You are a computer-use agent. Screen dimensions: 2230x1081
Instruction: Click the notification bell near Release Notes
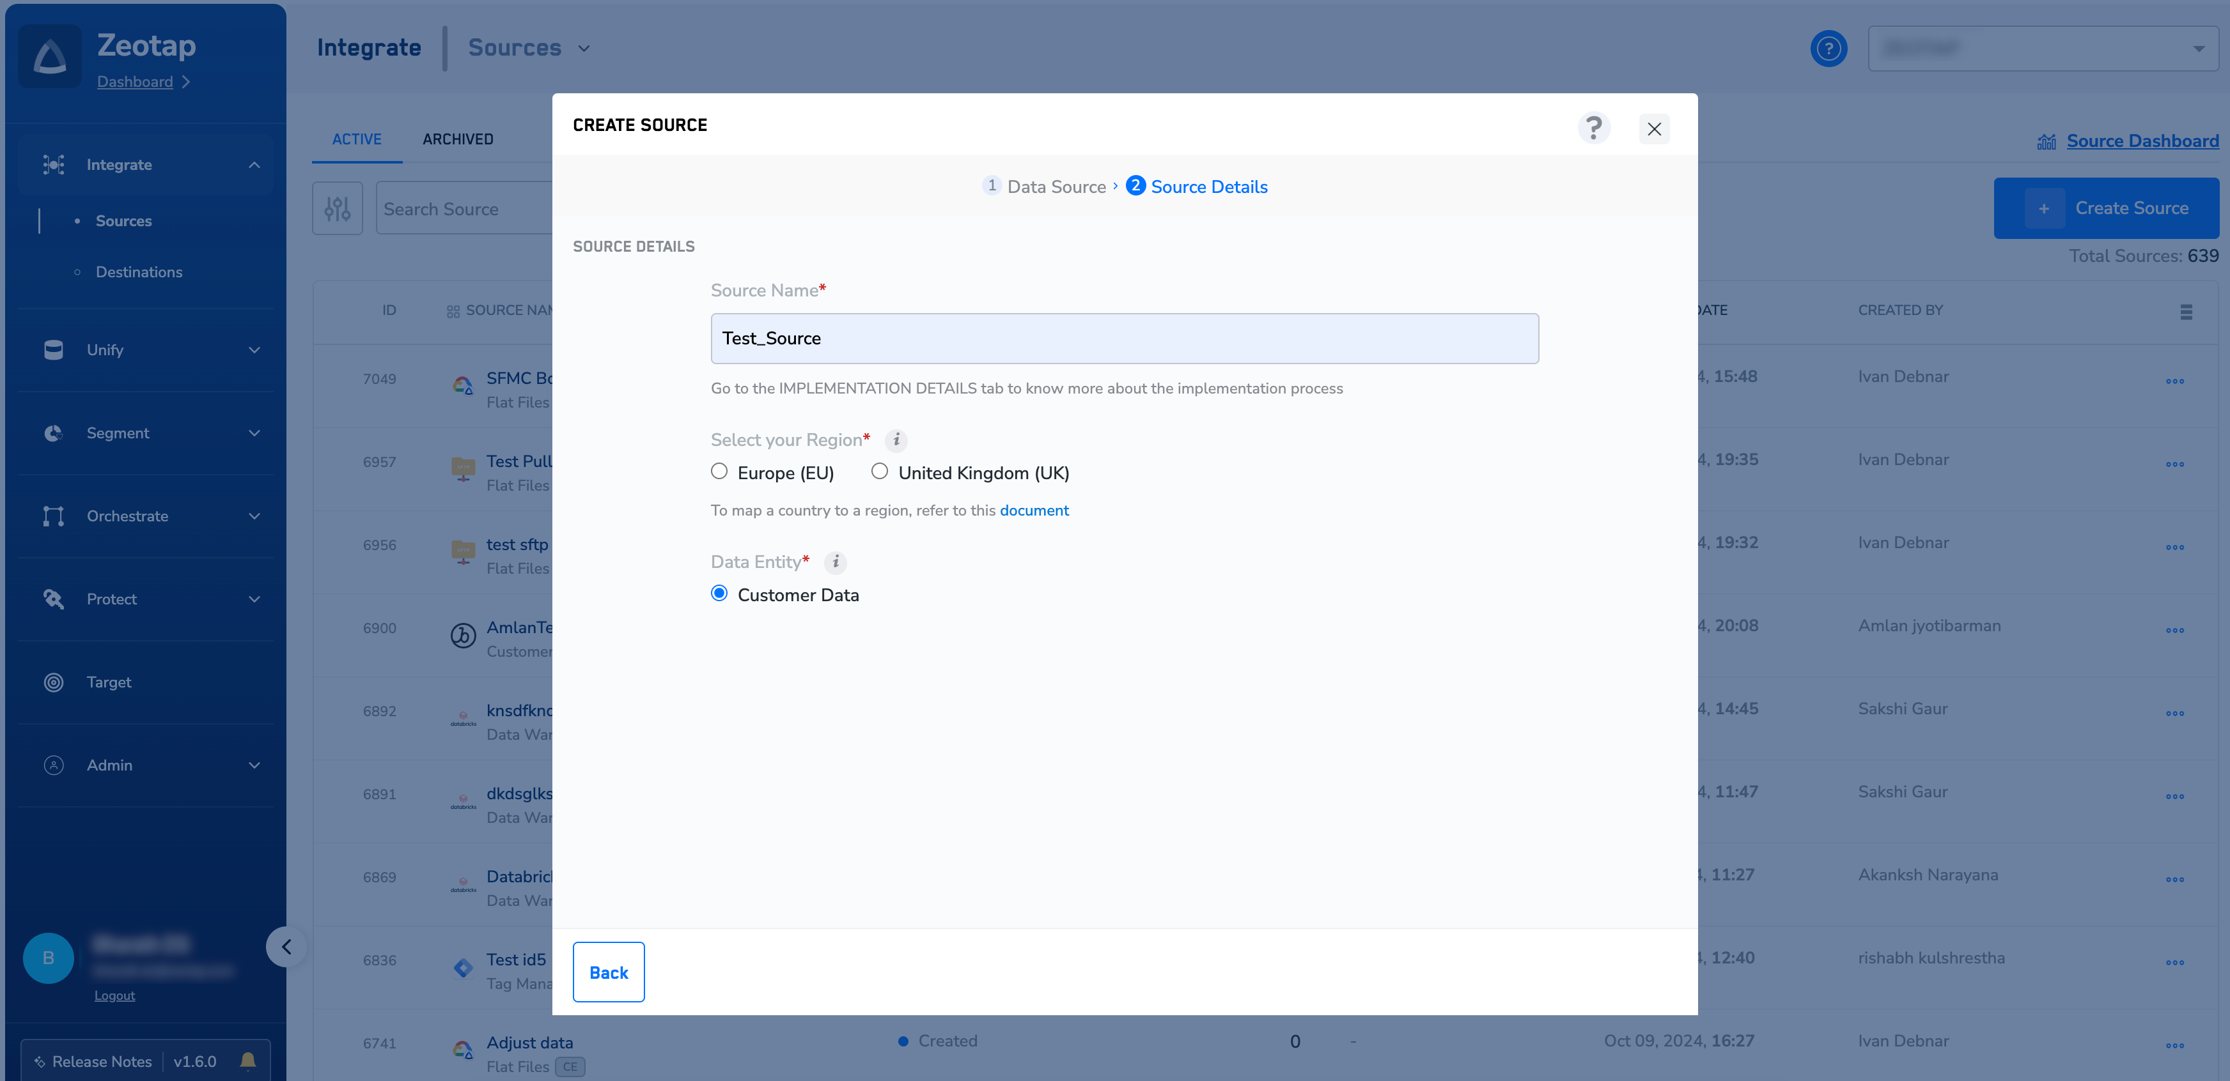(x=247, y=1061)
